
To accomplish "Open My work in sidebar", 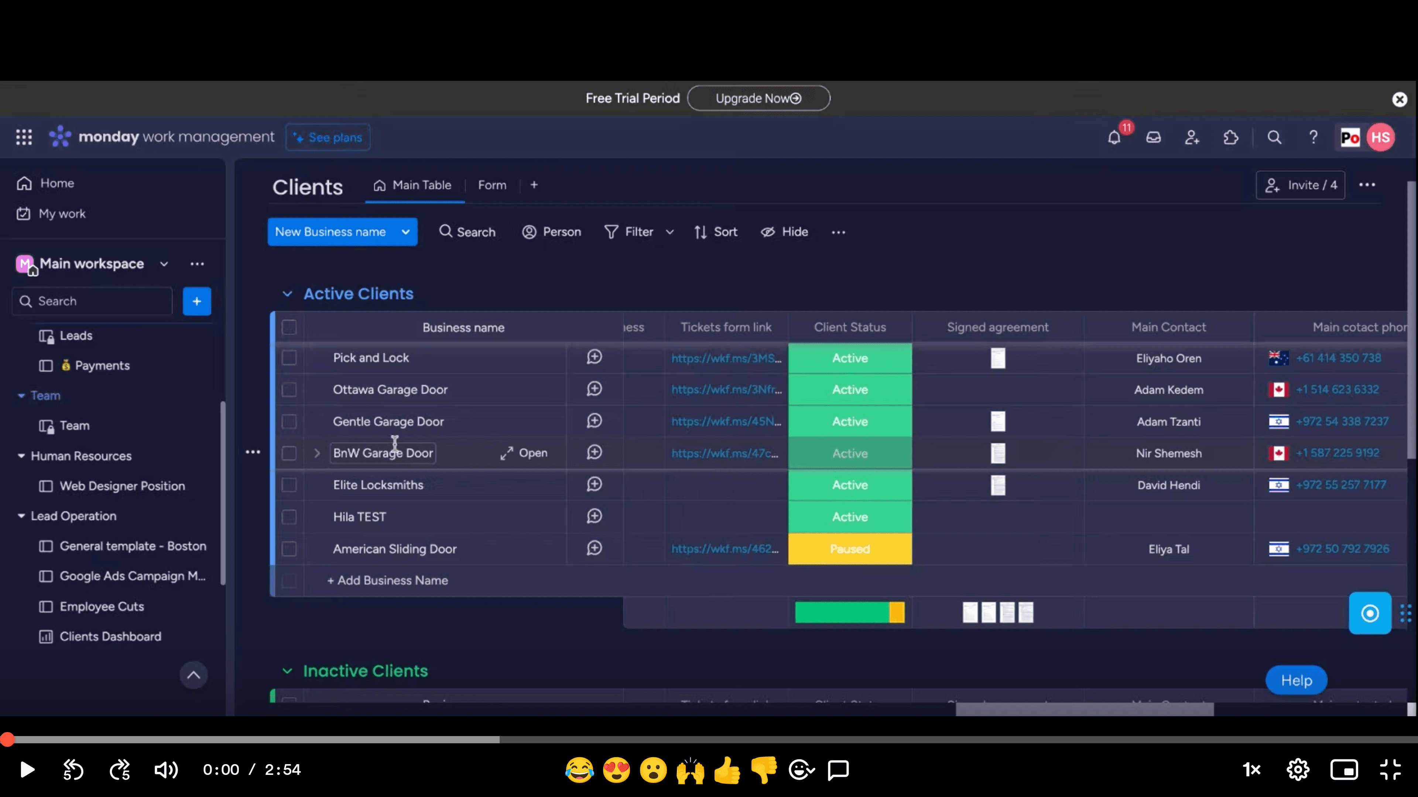I will coord(51,213).
